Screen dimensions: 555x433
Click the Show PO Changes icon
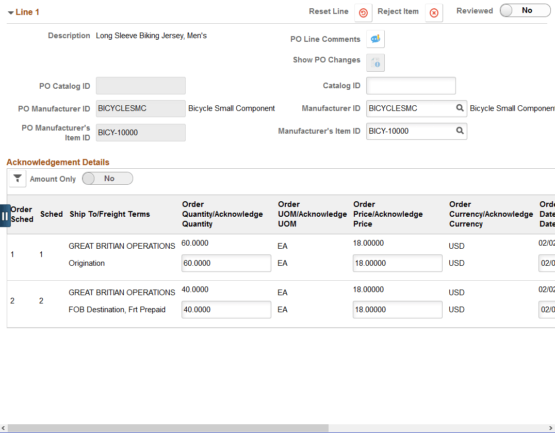376,62
